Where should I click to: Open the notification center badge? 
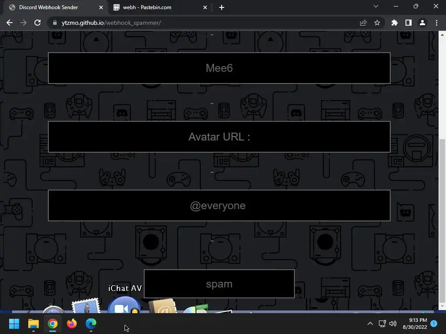pyautogui.click(x=434, y=324)
